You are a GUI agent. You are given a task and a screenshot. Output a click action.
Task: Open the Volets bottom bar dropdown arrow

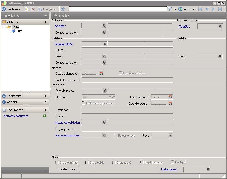pyautogui.click(x=46, y=170)
